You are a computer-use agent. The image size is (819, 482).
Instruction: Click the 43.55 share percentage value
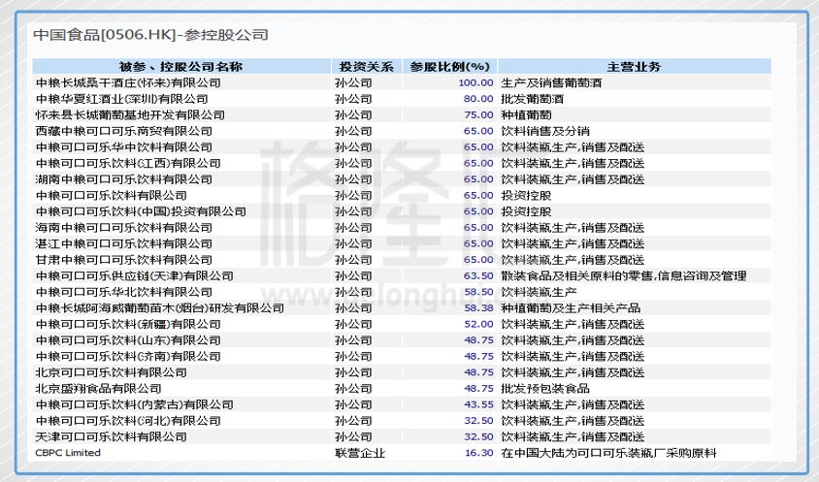[478, 404]
